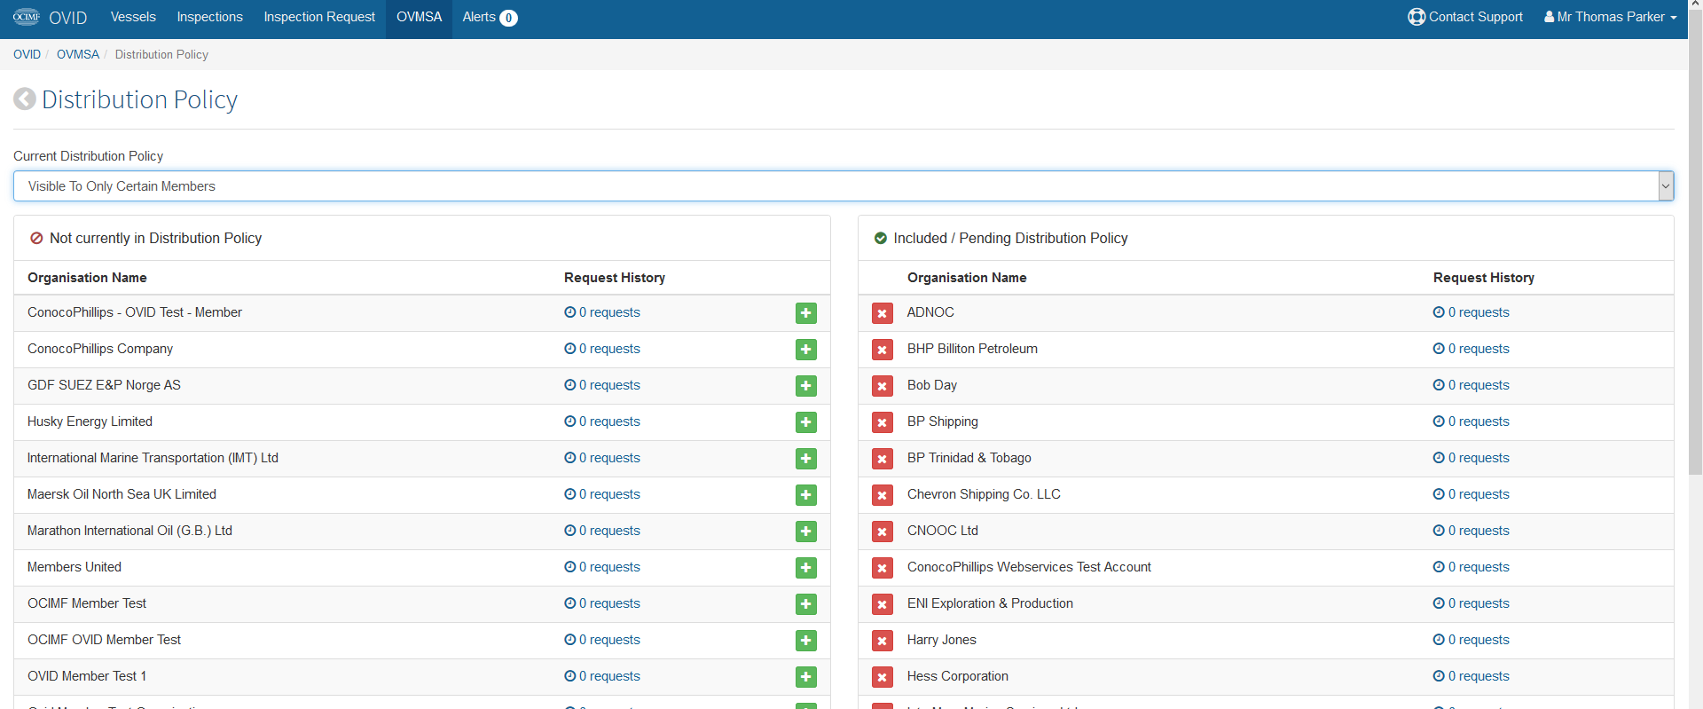1703x709 pixels.
Task: Add OVID Member Test 1 to policy
Action: coord(805,677)
